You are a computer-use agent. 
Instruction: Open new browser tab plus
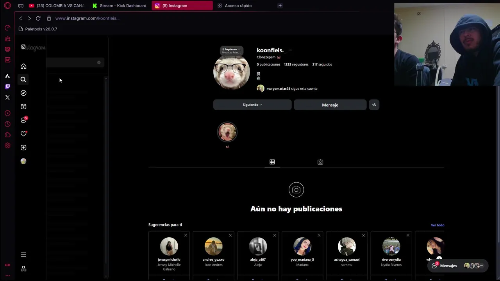280,5
